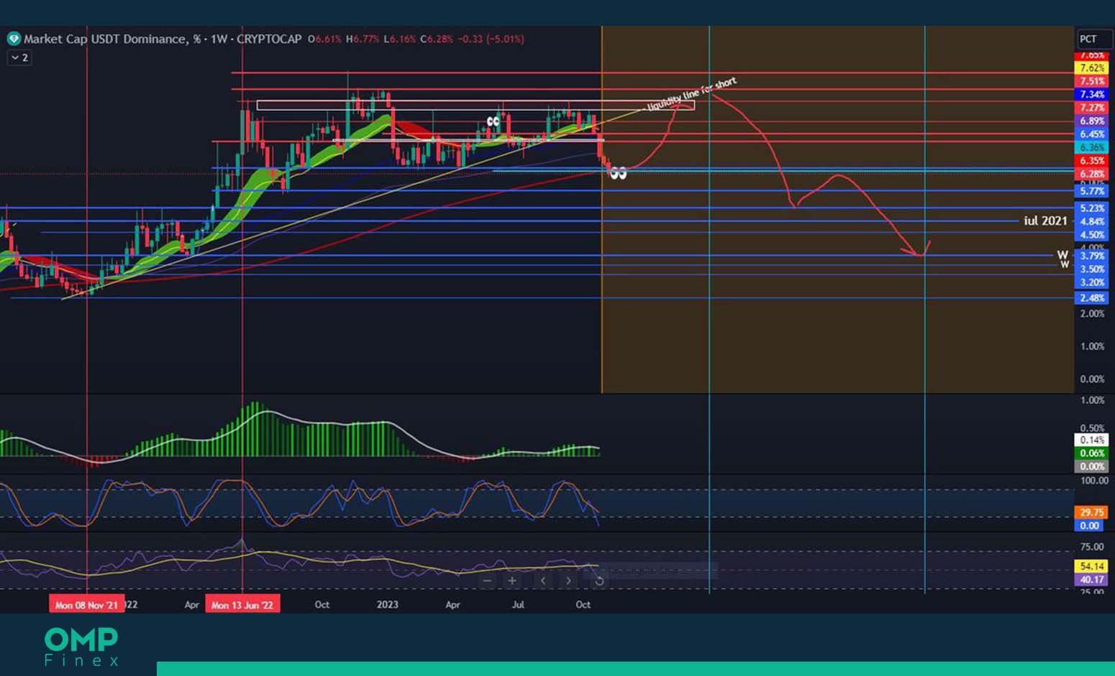Select the 7.51% red price label
Image resolution: width=1115 pixels, height=676 pixels.
(1092, 81)
